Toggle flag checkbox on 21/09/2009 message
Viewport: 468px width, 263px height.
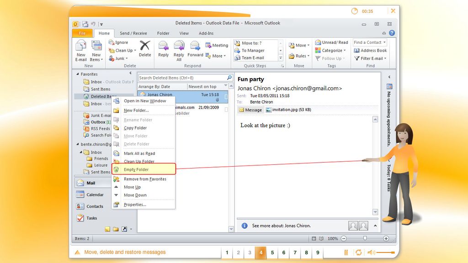click(x=226, y=110)
